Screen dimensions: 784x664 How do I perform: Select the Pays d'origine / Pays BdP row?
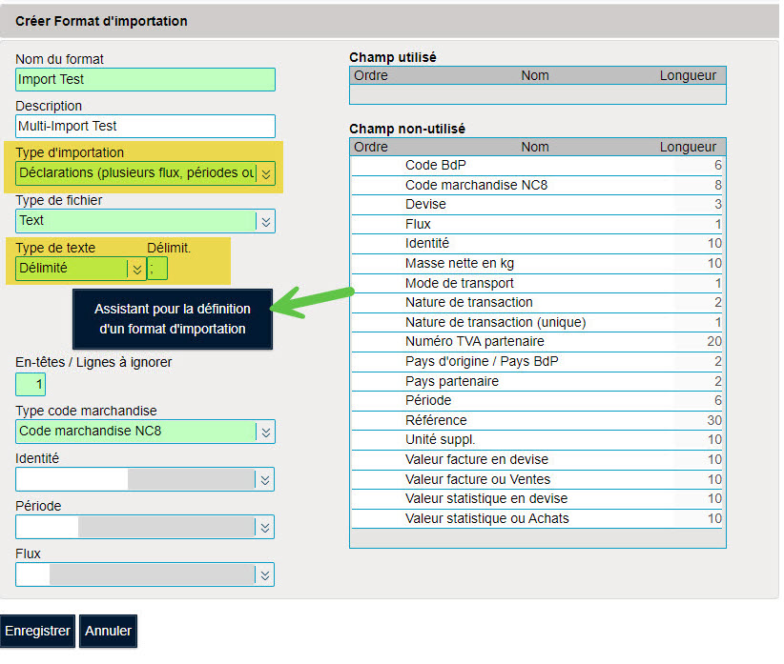[x=538, y=361]
